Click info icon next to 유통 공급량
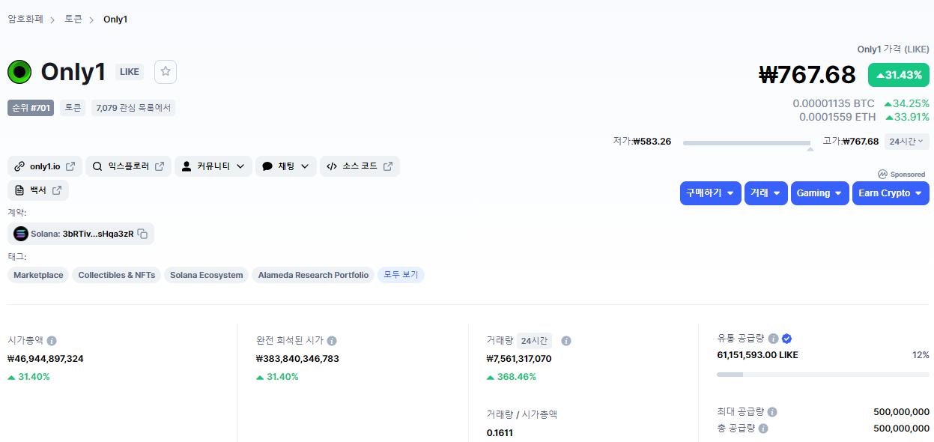Viewport: 934px width, 442px height. (773, 339)
